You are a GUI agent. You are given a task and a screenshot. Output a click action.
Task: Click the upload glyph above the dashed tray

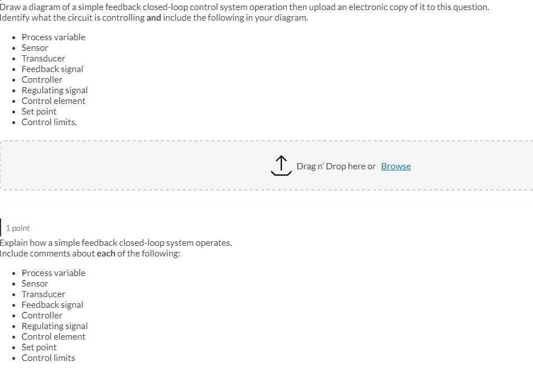pyautogui.click(x=281, y=165)
